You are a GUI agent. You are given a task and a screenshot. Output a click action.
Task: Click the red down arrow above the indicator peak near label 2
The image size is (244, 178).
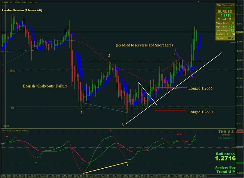tap(110, 131)
